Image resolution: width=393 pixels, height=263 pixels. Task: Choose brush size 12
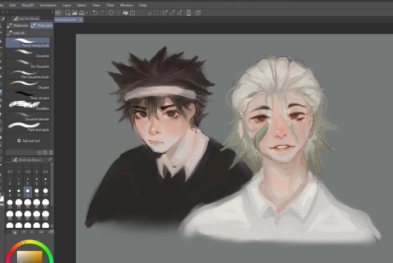28,192
